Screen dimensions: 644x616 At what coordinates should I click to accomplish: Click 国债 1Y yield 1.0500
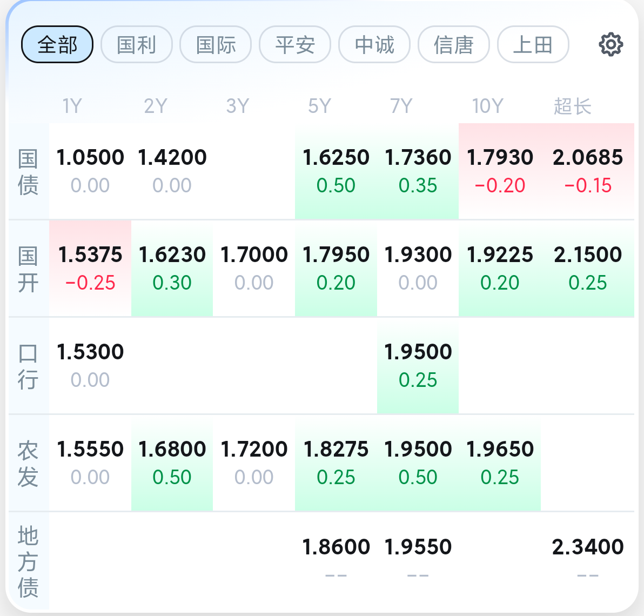tap(90, 171)
